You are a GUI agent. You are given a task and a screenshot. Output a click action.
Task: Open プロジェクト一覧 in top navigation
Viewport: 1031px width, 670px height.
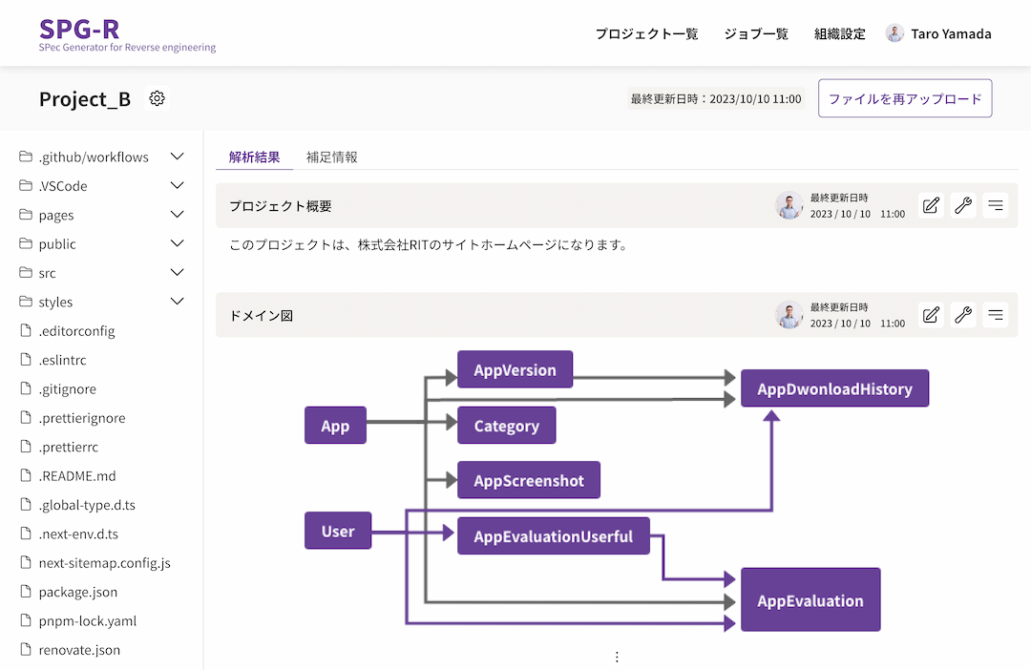click(x=646, y=33)
